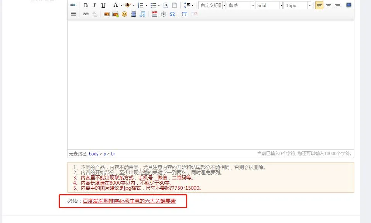Switch to HTML source view
Image resolution: width=371 pixels, height=223 pixels.
click(x=73, y=5)
